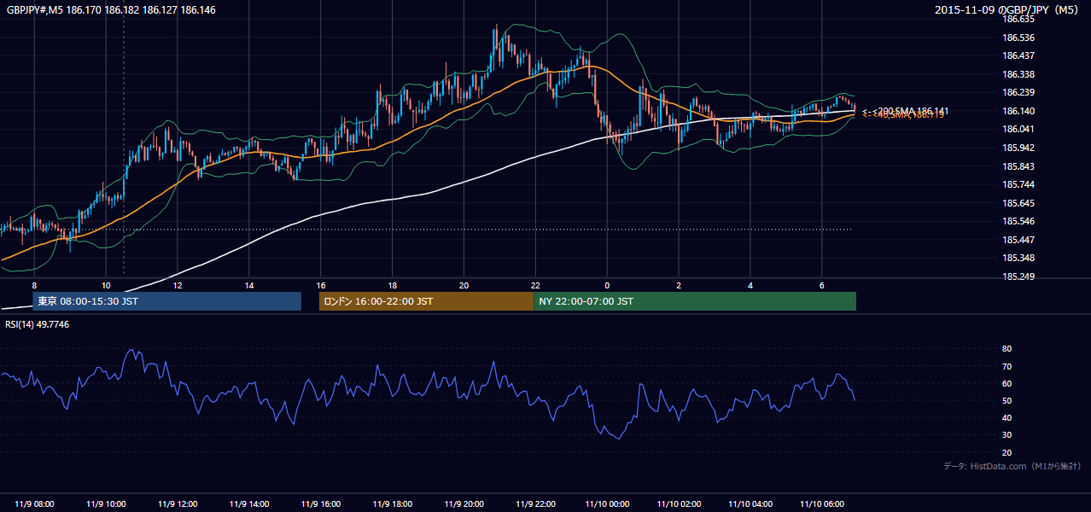Image resolution: width=1091 pixels, height=512 pixels.
Task: Click price level 185.744 on the axis
Action: point(1018,184)
